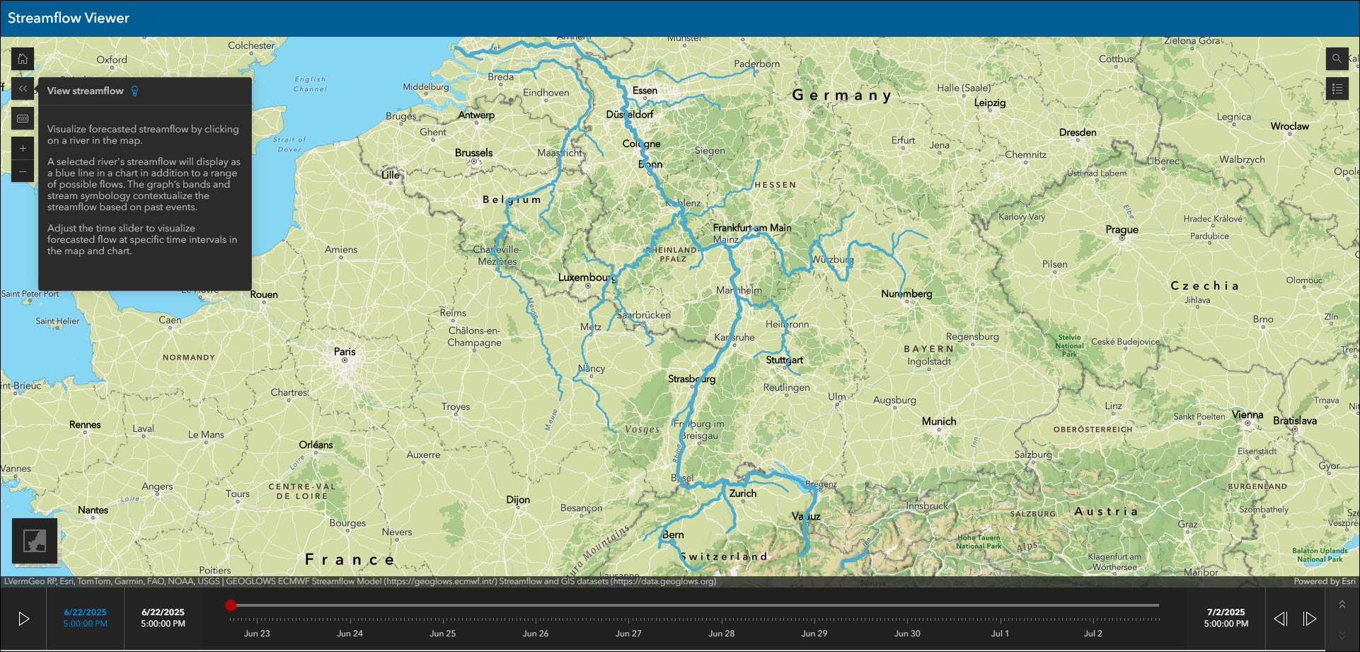
Task: Click the Dijon city label
Action: click(518, 500)
